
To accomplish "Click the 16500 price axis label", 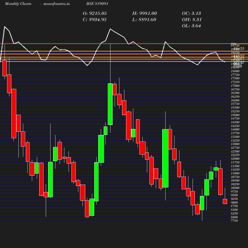I will [235, 93].
